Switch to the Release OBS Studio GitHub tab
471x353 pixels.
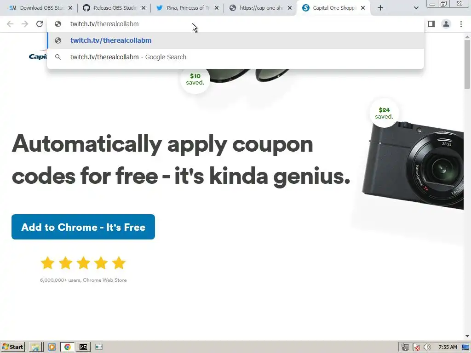pos(111,8)
